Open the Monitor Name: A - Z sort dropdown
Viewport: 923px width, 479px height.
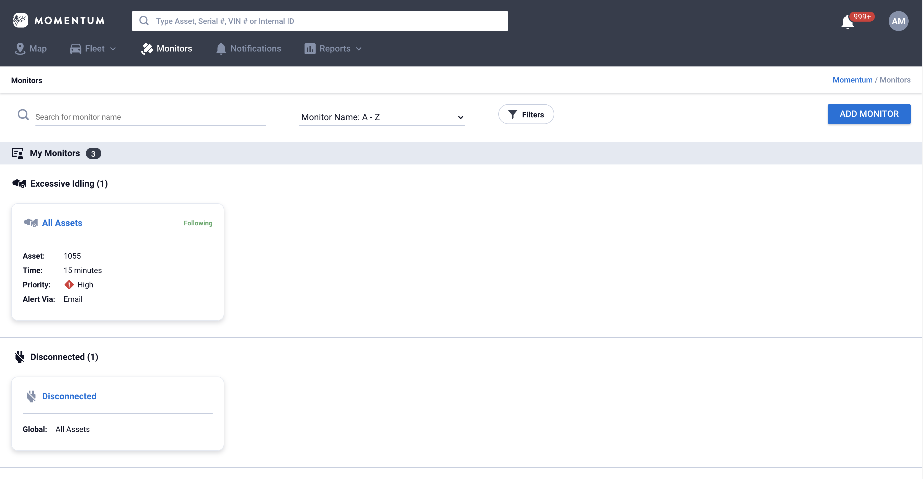coord(381,117)
